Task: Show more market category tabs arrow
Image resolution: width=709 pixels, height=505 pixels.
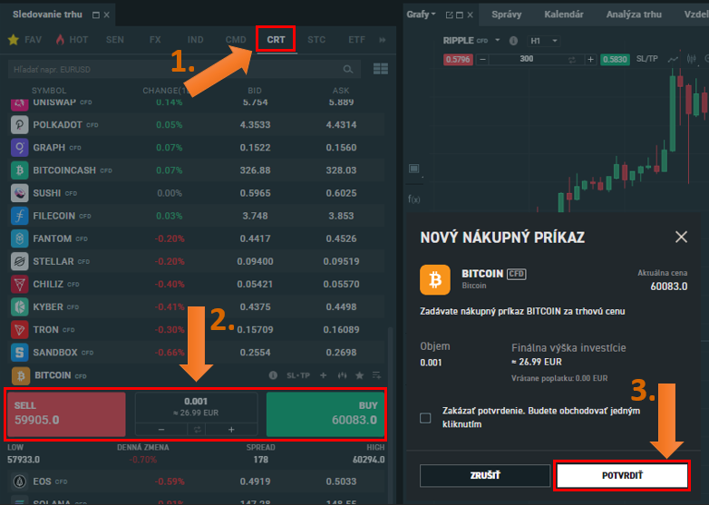Action: 383,40
